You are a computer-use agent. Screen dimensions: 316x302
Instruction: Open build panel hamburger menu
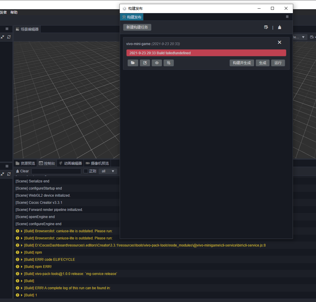[287, 17]
